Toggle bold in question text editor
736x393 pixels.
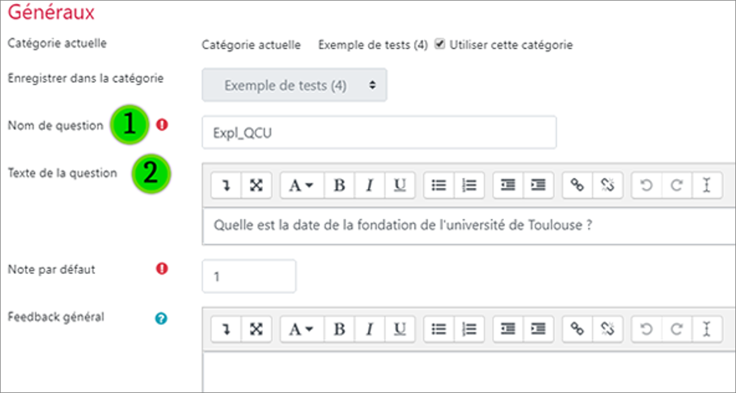(x=339, y=186)
